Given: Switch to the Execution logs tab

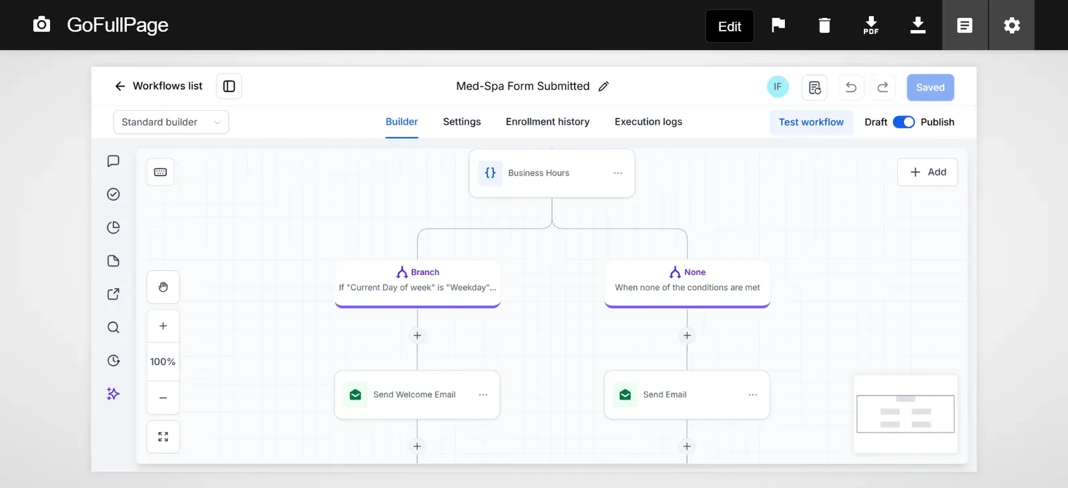Looking at the screenshot, I should coord(648,121).
